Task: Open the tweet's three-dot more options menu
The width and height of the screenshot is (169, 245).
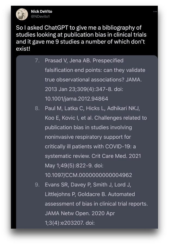Action: [x=155, y=11]
